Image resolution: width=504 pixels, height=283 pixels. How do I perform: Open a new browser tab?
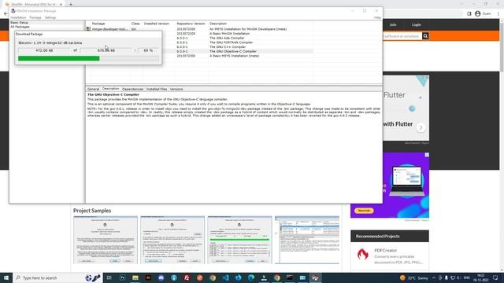point(71,5)
